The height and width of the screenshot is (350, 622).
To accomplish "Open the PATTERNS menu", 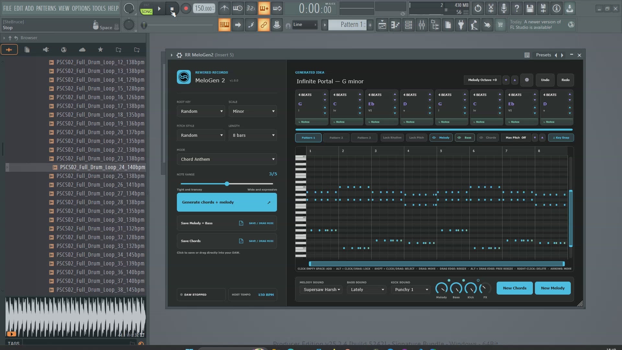I will (46, 8).
